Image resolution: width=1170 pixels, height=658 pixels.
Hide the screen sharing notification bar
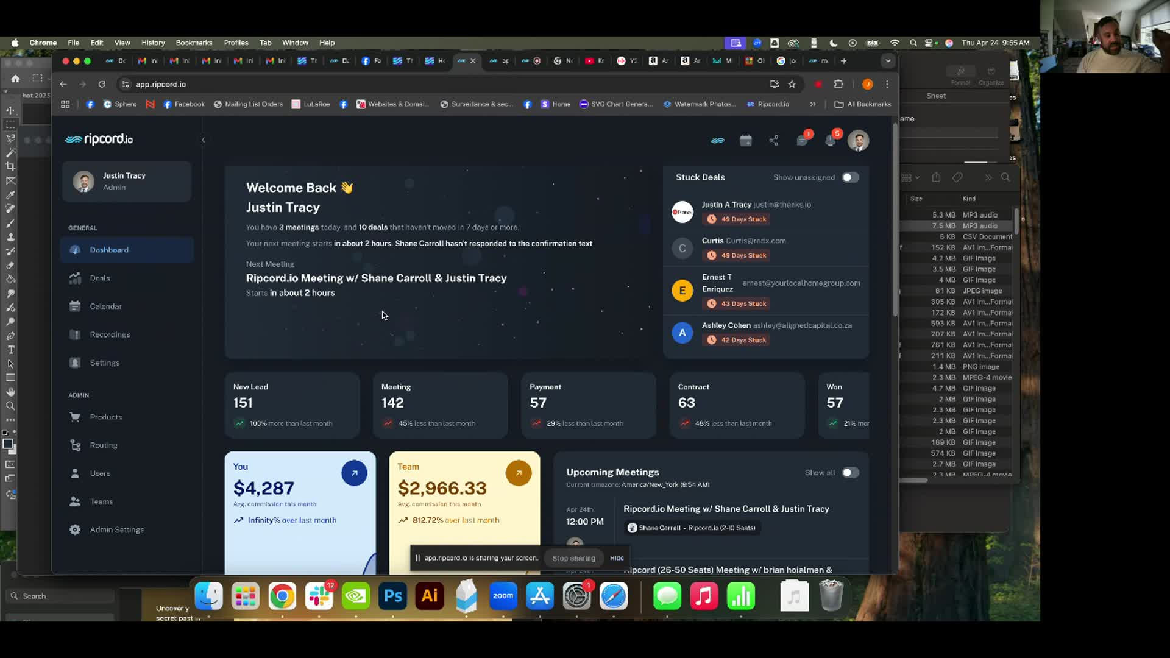coord(617,558)
